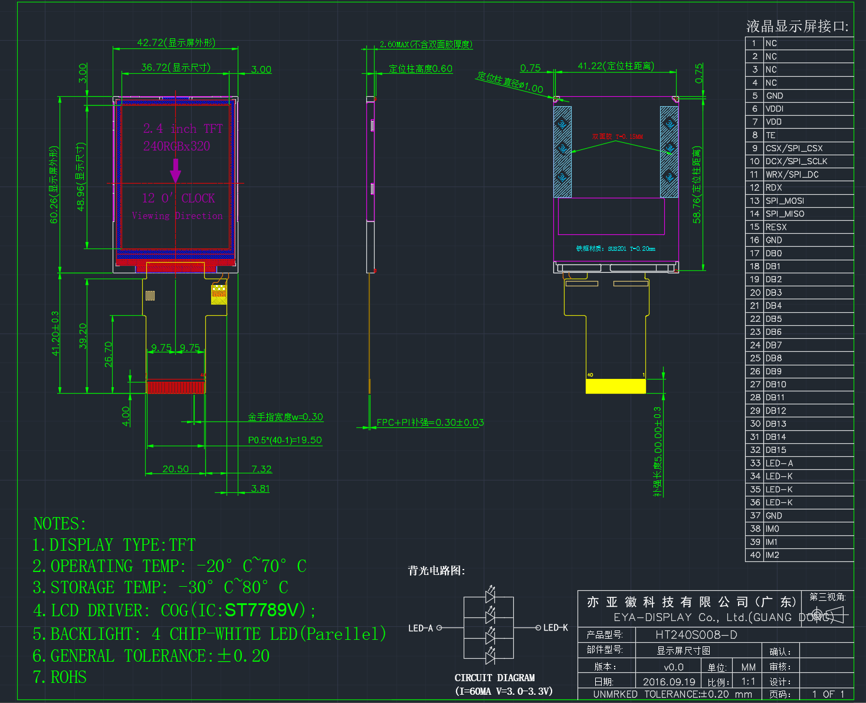The image size is (866, 703).
Task: Click the '2.60MAX(不含双面胶厚度)' annotation
Action: click(426, 44)
